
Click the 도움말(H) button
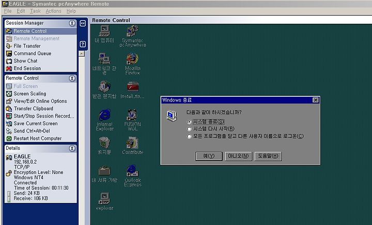pos(268,156)
